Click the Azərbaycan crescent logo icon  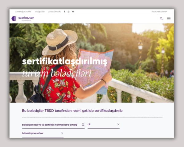coord(14,18)
